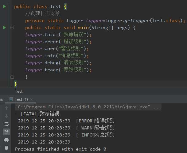The image size is (187, 153).
Task: Click the java.exe command line in console
Action: tap(88, 107)
